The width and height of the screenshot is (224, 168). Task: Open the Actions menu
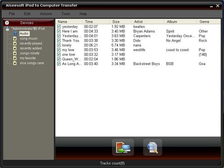tap(46, 14)
